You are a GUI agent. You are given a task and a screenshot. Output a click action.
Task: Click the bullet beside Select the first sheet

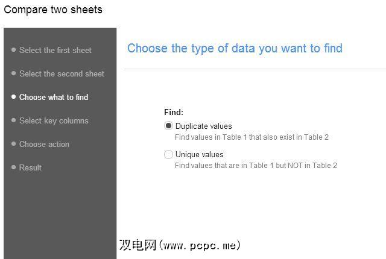click(x=13, y=50)
